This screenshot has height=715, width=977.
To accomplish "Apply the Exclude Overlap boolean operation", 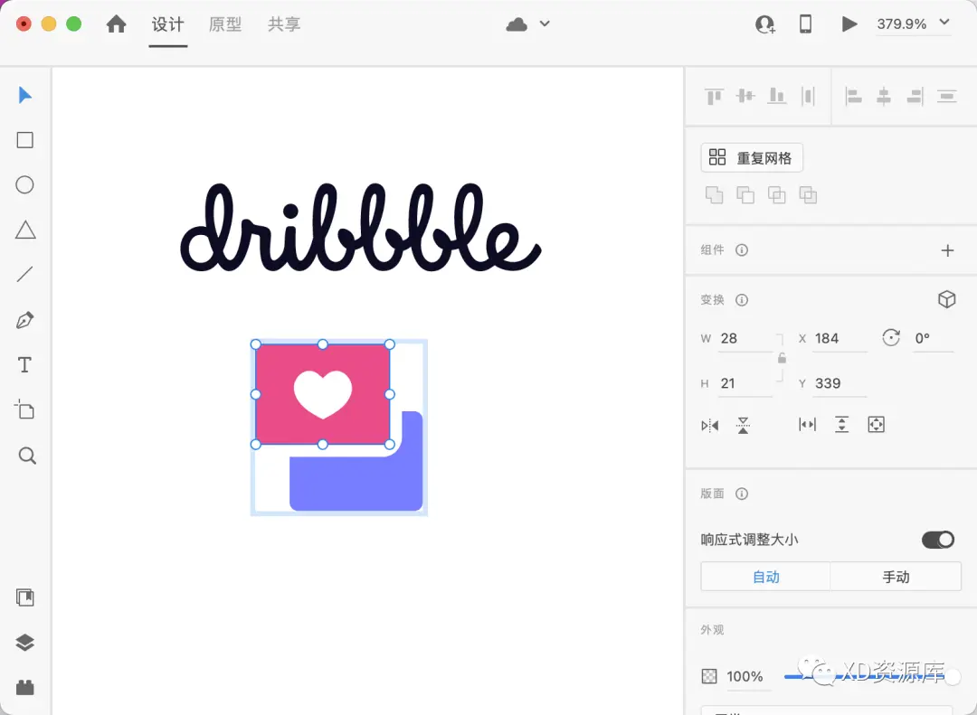I will coord(808,195).
